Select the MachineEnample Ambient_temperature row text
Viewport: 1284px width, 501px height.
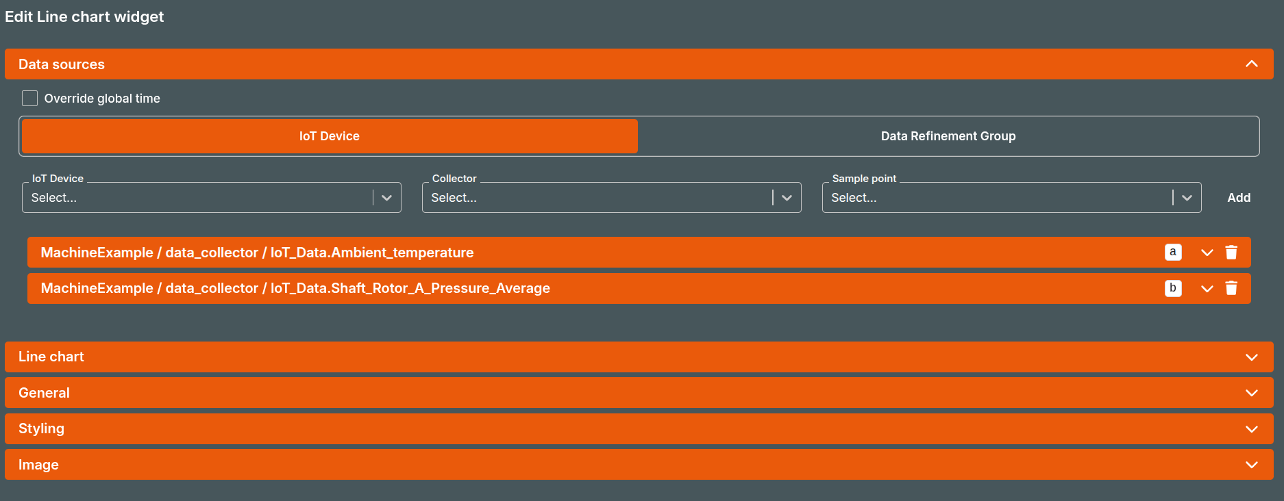click(257, 253)
